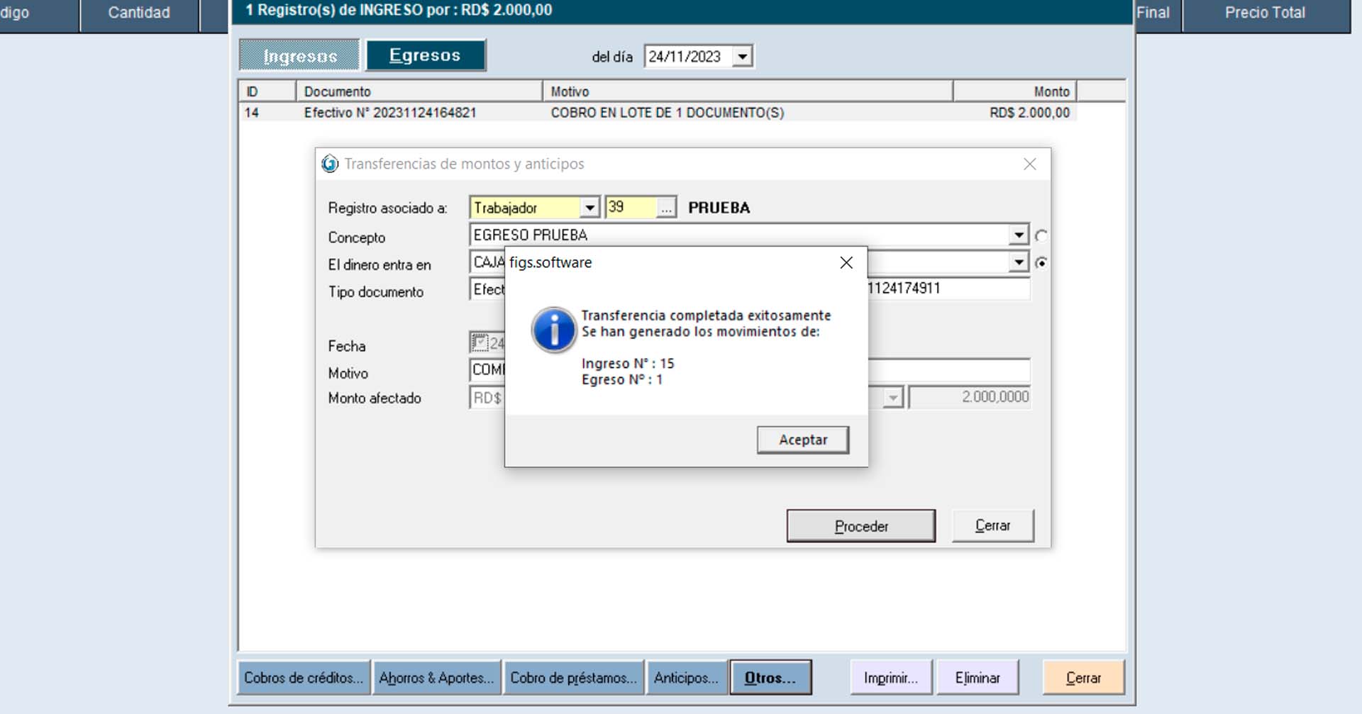Toggle the Fecha checkbox
This screenshot has height=714, width=1362.
(x=480, y=343)
